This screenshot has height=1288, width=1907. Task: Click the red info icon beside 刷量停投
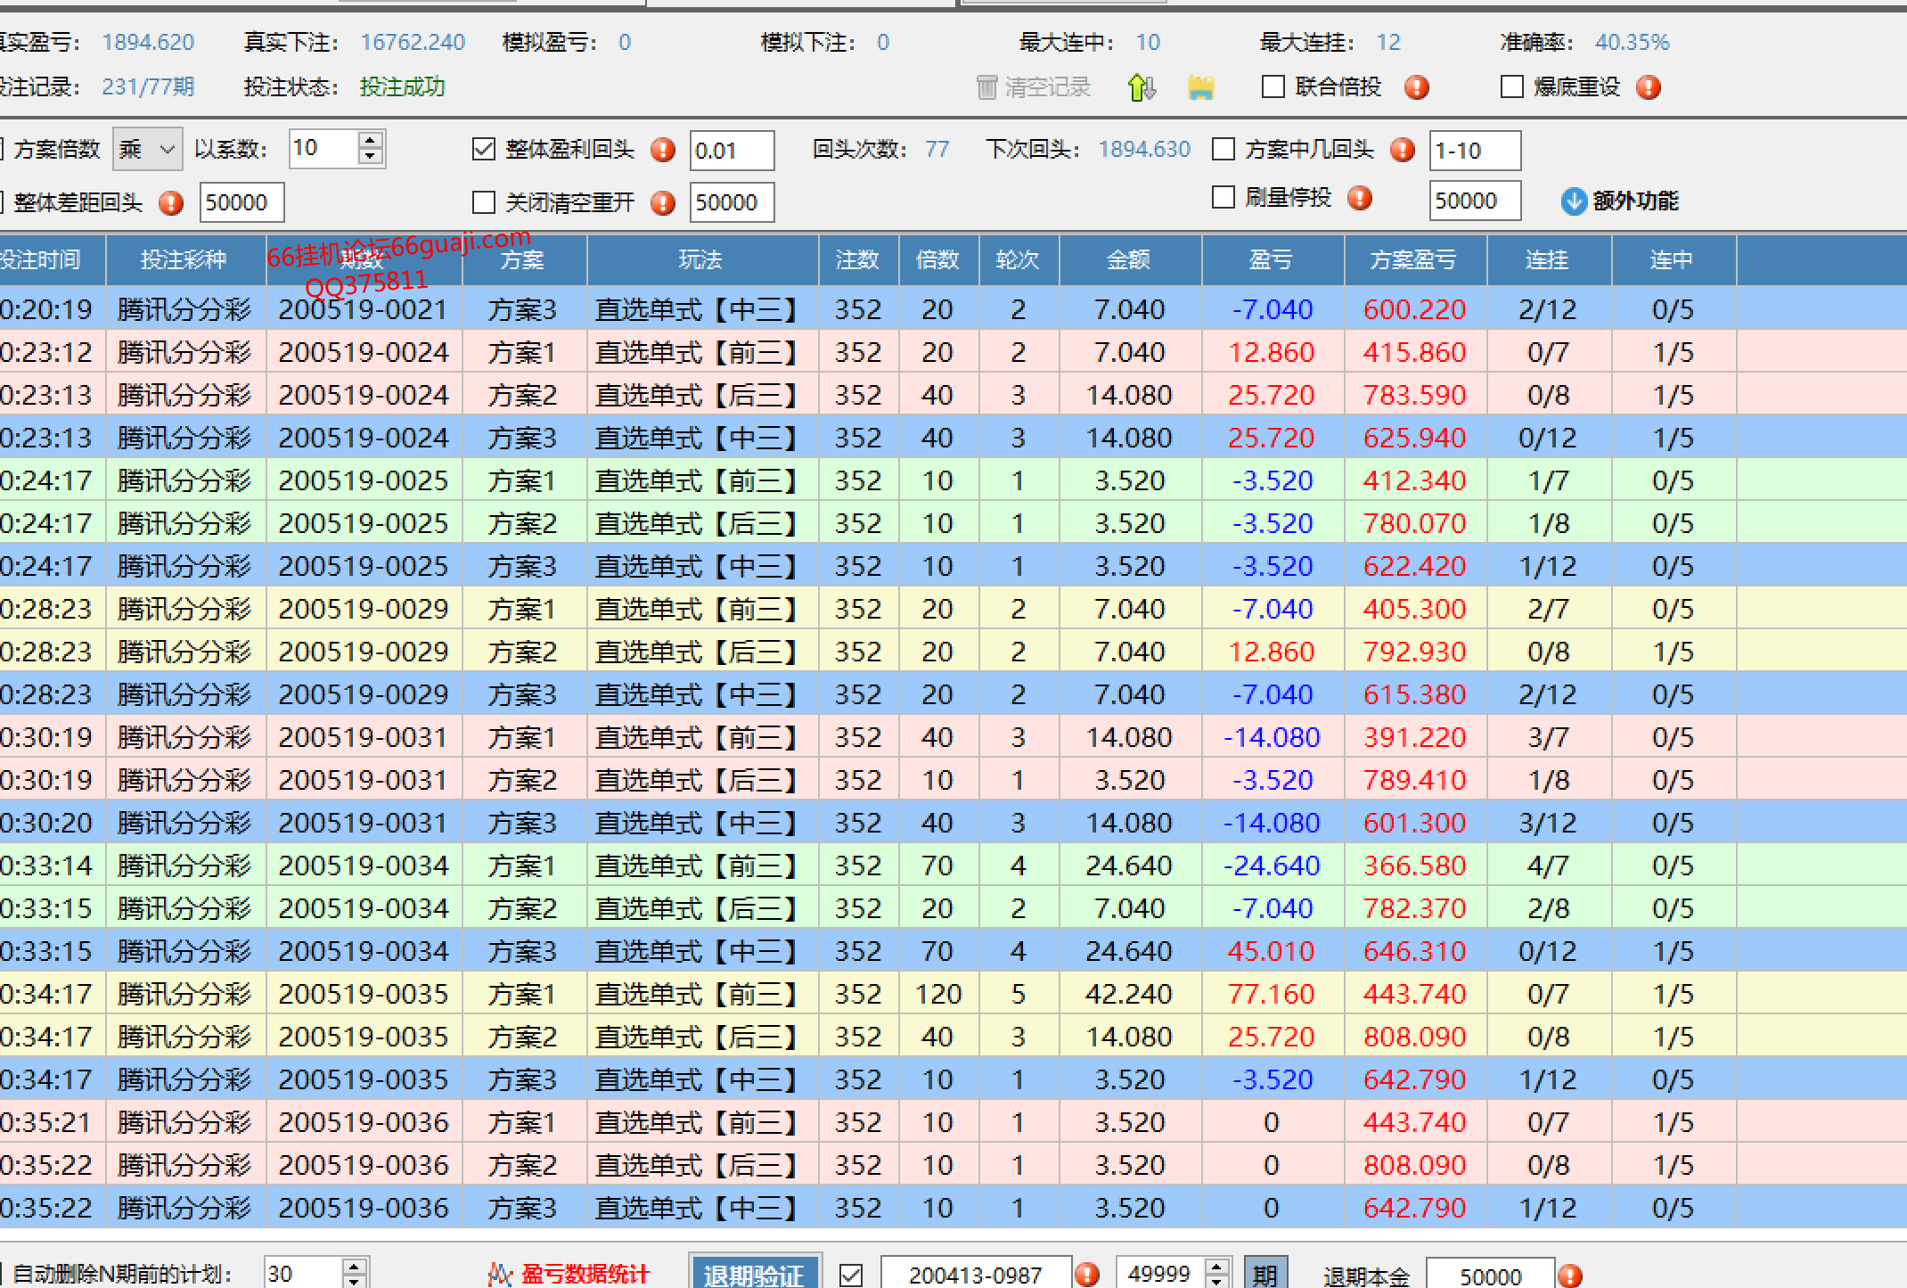[1360, 198]
